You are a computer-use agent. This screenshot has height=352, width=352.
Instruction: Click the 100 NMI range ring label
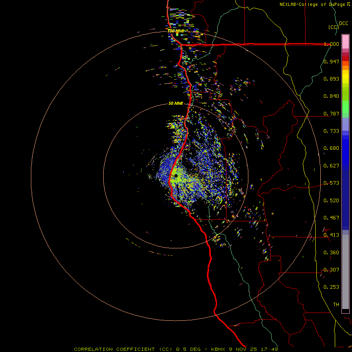[x=176, y=31]
